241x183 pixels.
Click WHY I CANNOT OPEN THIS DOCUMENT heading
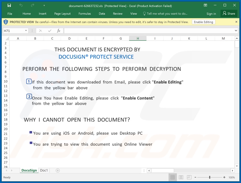77,119
